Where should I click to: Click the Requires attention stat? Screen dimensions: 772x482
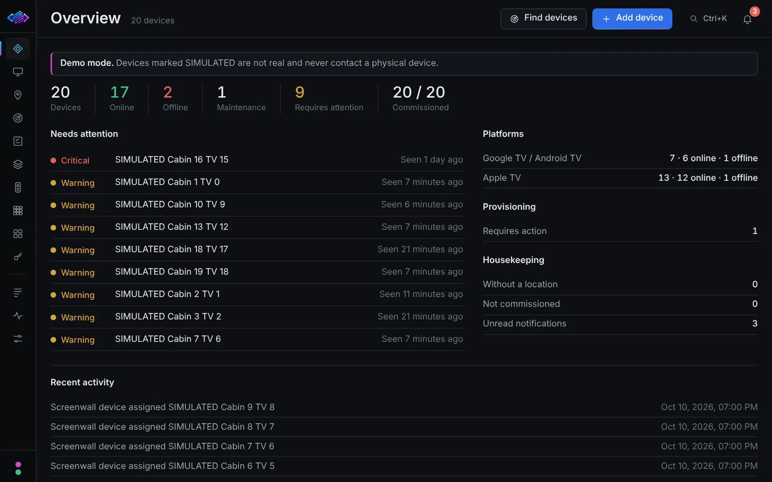(x=329, y=99)
